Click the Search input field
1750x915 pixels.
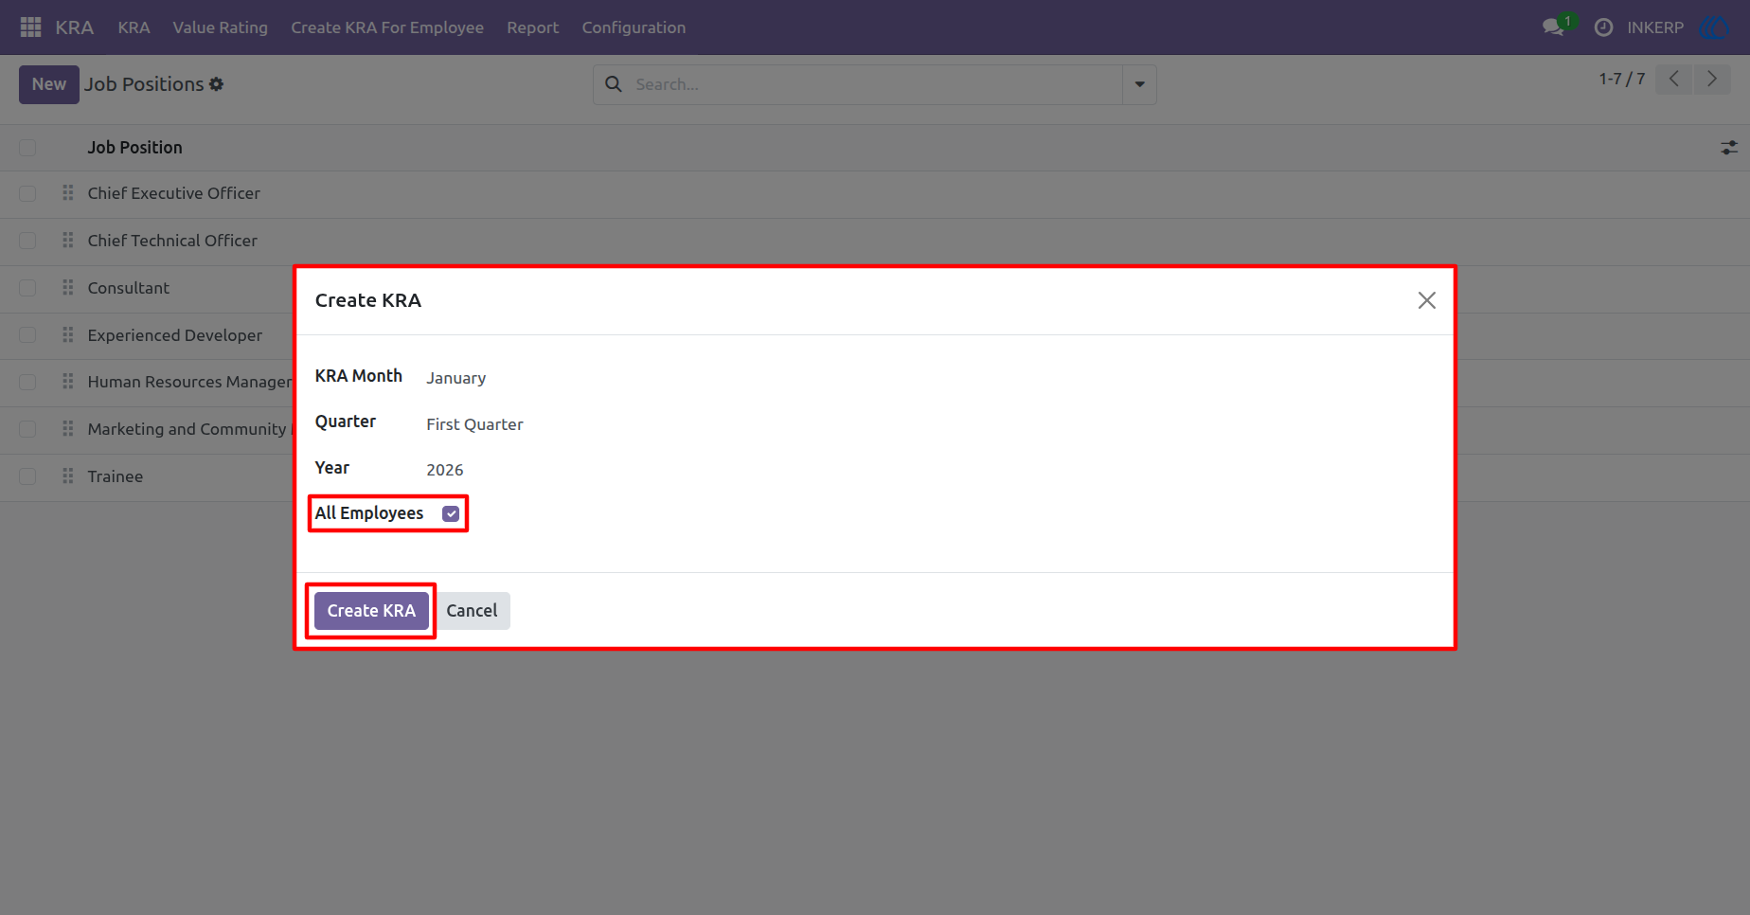point(876,84)
